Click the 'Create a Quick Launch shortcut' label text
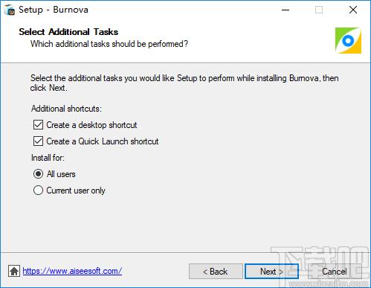This screenshot has height=288, width=371. click(x=103, y=141)
